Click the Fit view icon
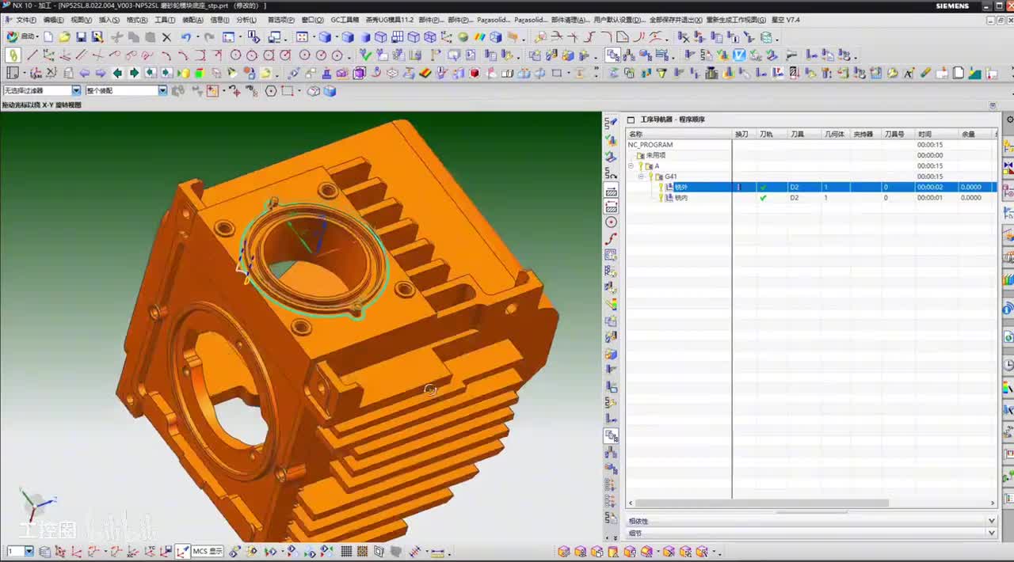Viewport: 1014px width, 562px height. click(x=302, y=37)
